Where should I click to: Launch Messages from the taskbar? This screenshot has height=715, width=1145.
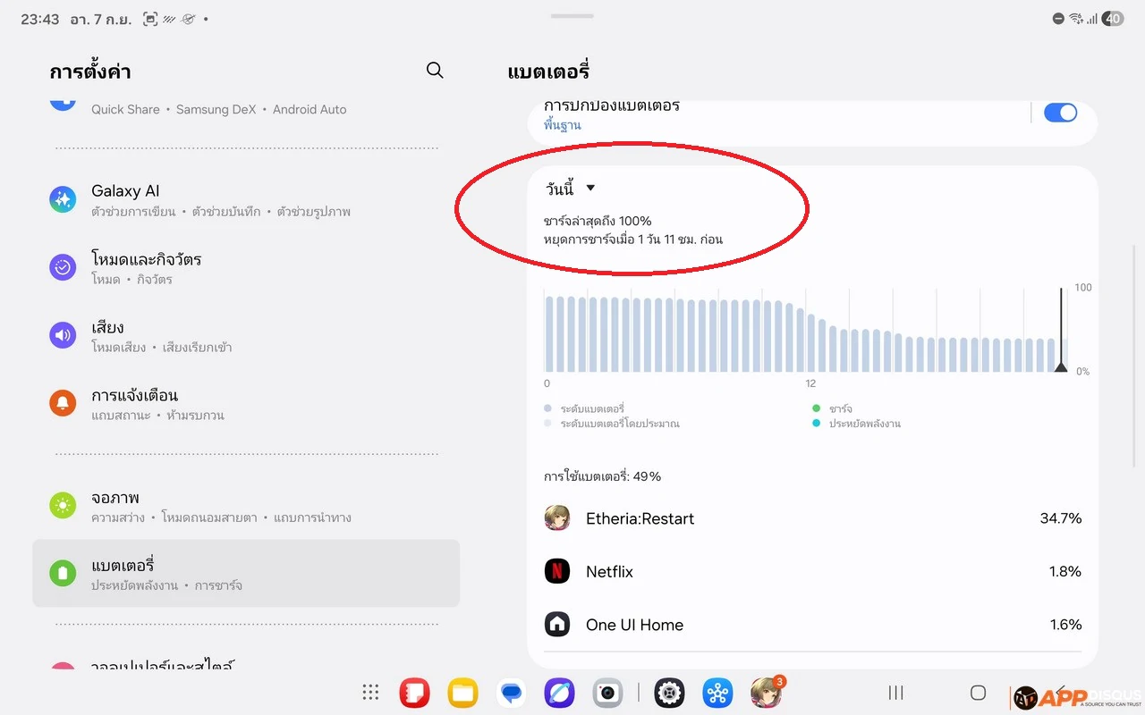[511, 693]
